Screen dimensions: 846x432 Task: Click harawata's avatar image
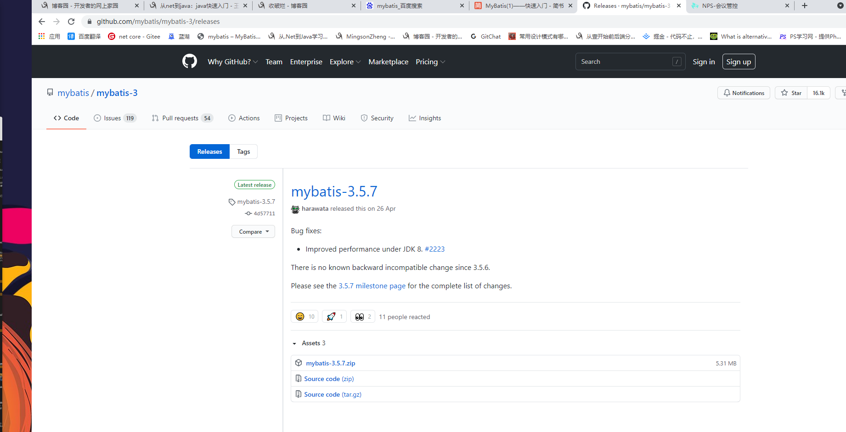[x=295, y=209]
